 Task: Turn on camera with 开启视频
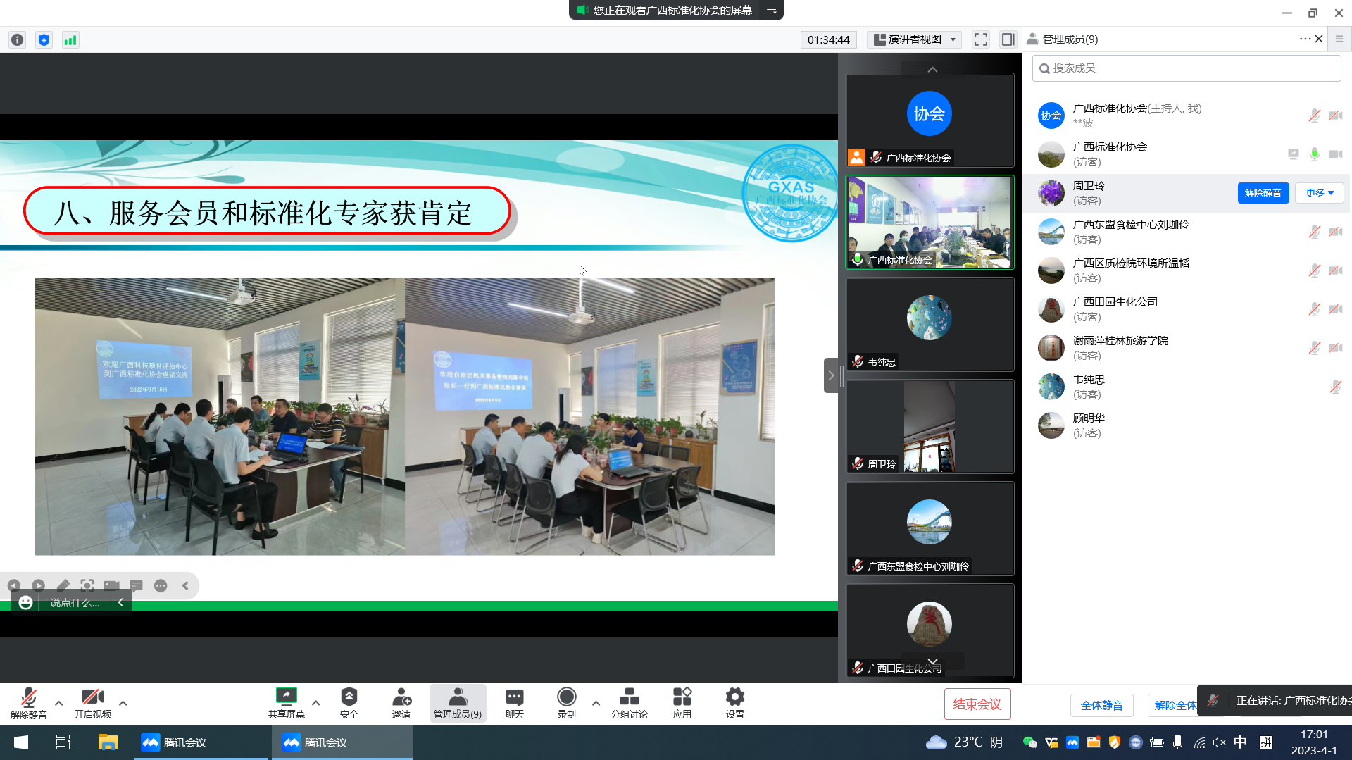(93, 703)
